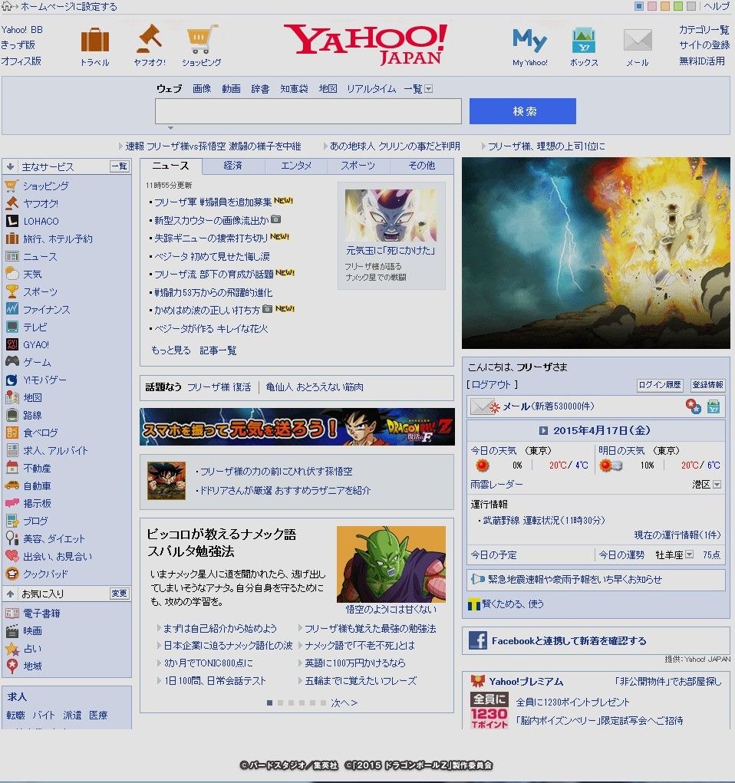Open 占い star icon in favorites

pyautogui.click(x=12, y=648)
